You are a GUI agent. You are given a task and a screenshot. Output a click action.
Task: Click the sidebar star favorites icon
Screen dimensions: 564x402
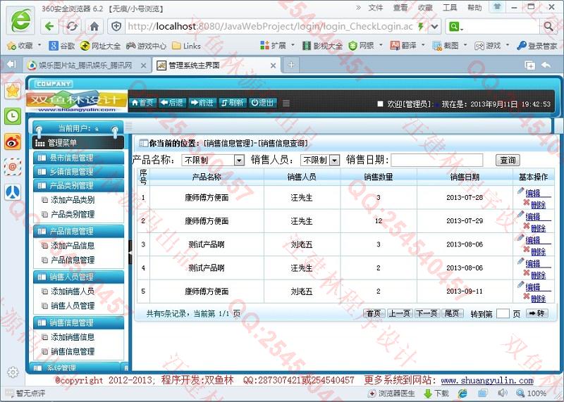pos(13,91)
